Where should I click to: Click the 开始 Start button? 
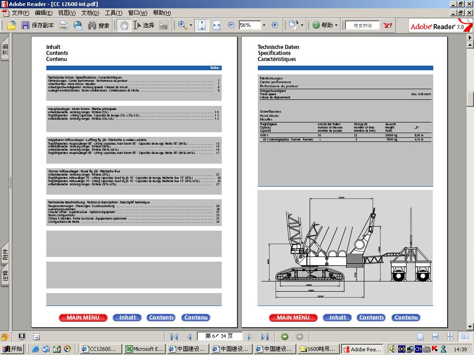coord(12,349)
